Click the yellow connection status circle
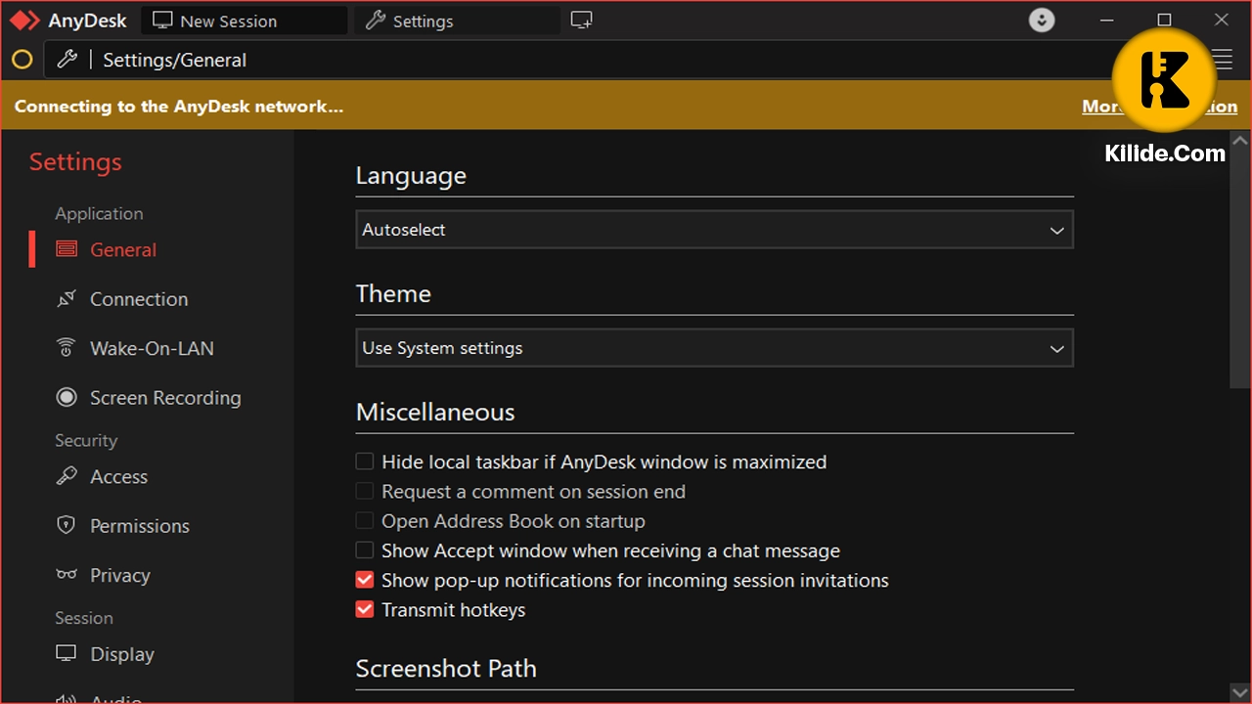 22,60
